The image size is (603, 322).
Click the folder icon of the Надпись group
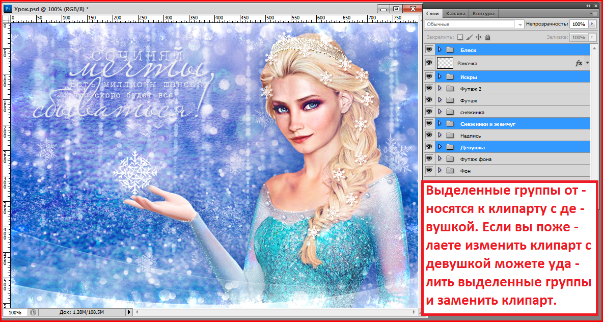tap(450, 136)
